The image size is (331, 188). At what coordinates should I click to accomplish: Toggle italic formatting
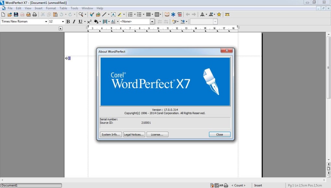[x=74, y=21]
